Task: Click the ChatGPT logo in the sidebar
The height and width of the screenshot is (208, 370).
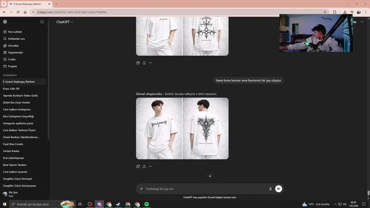Action: [x=5, y=22]
